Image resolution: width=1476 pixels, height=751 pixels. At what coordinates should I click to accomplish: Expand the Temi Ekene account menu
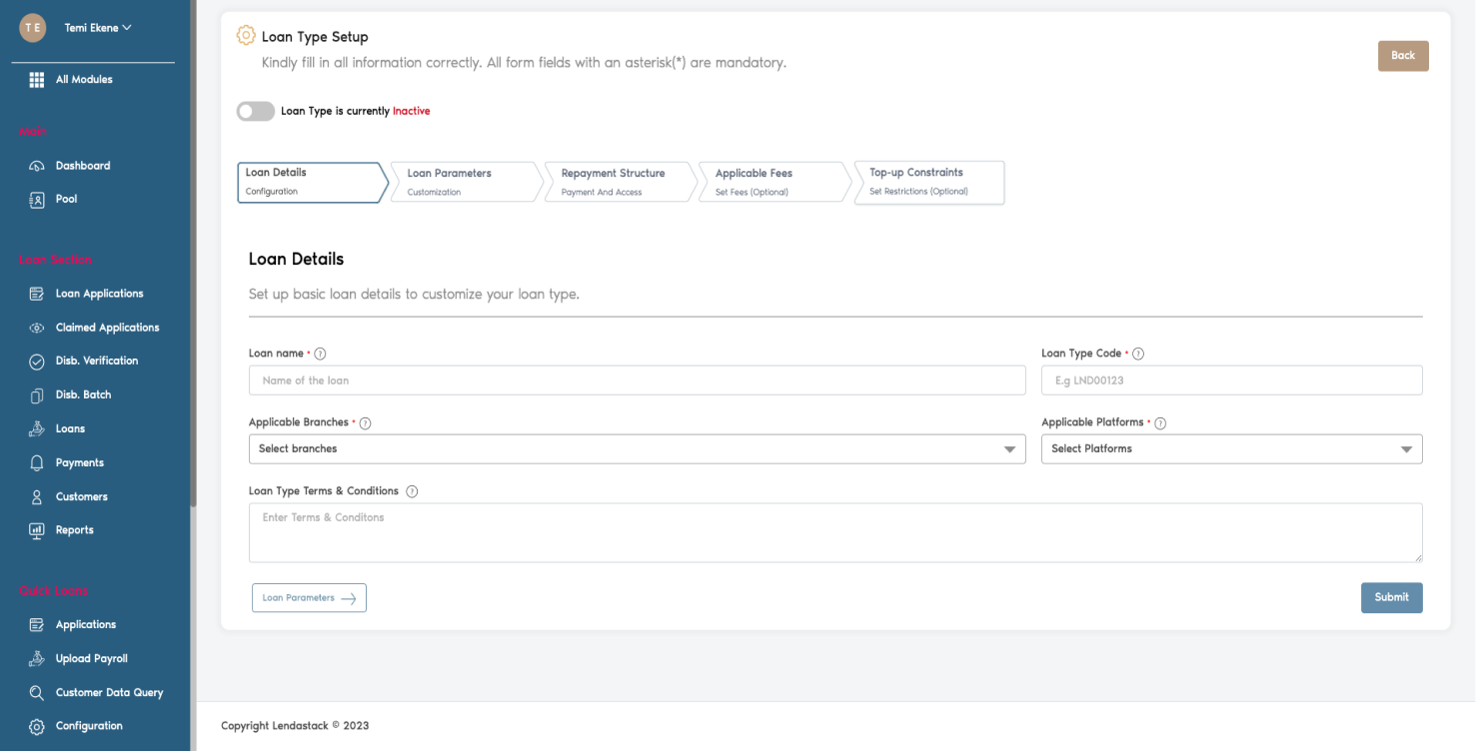point(97,27)
